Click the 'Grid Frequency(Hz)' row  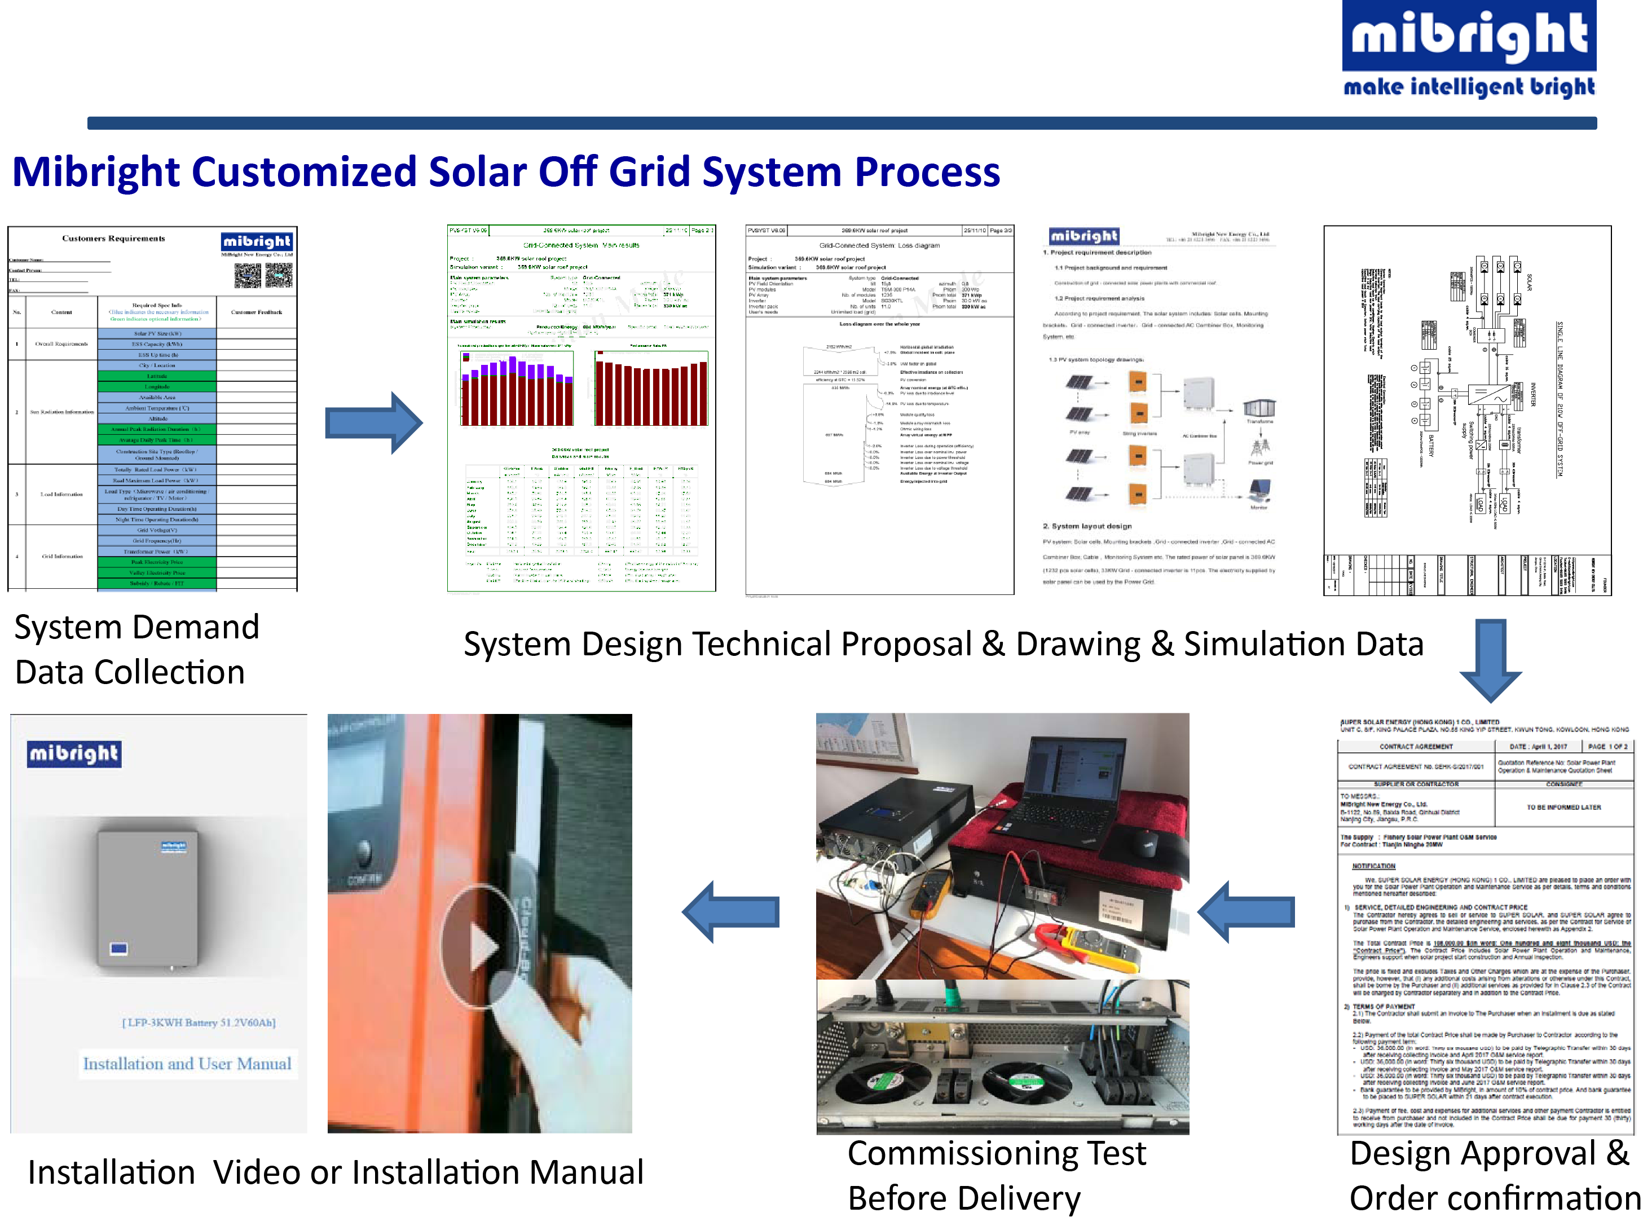(x=157, y=541)
